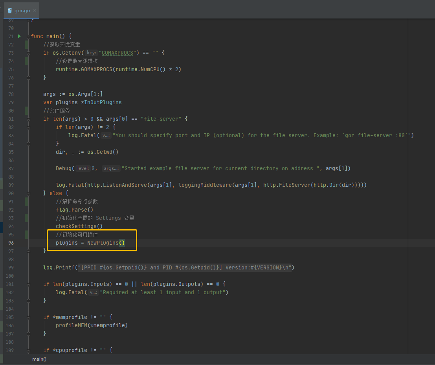Viewport: 435px width, 365px height.
Task: Click the fold end marker on line 103
Action: 28,301
